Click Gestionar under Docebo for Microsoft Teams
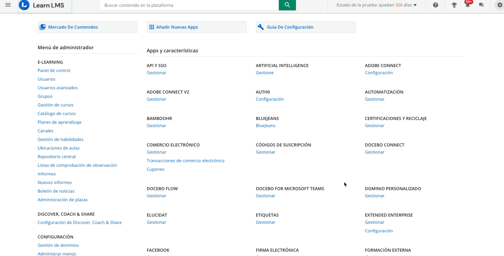This screenshot has width=504, height=256. (x=266, y=196)
